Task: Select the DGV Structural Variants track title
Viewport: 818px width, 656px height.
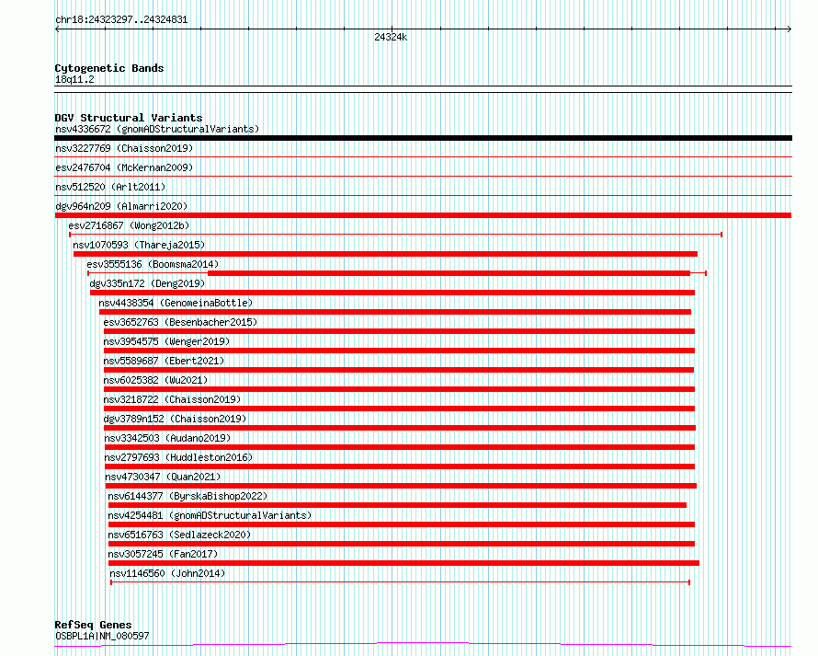Action: click(x=129, y=118)
